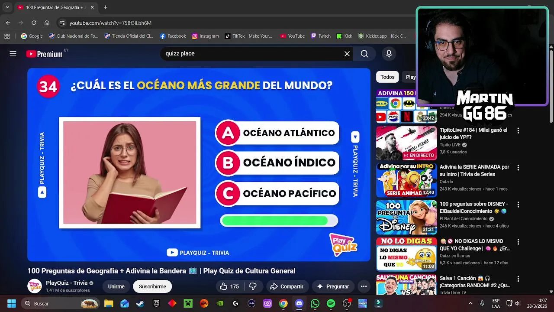Image resolution: width=554 pixels, height=312 pixels.
Task: Close the 100 Preguntas de Geografía tab
Action: [x=92, y=7]
